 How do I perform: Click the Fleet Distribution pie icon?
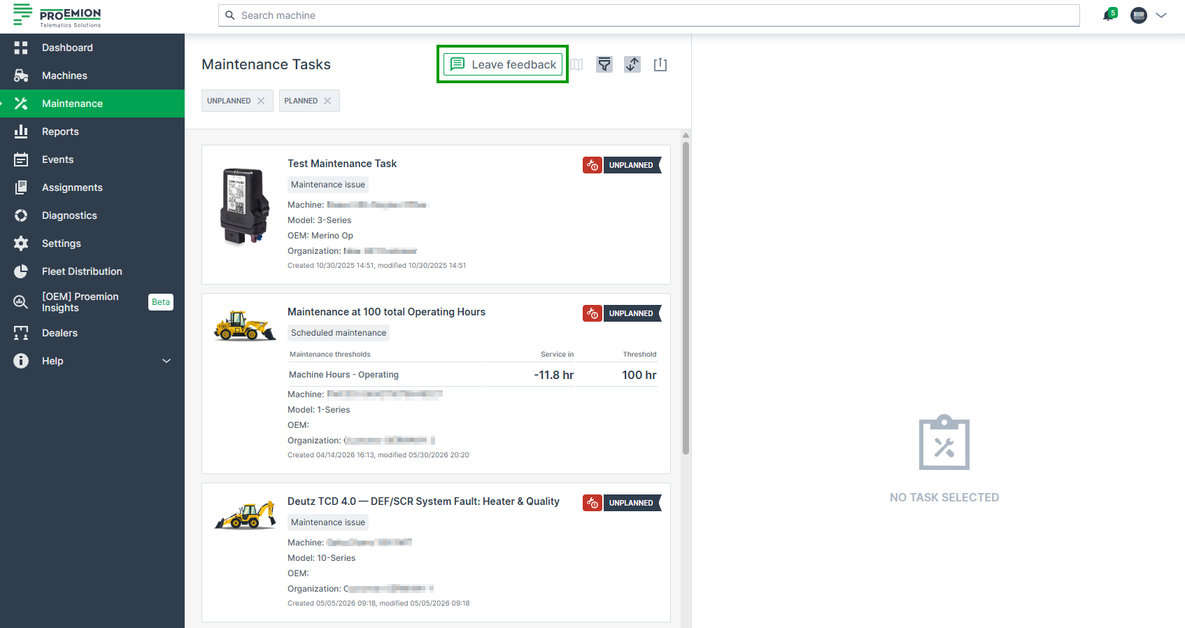[x=21, y=271]
